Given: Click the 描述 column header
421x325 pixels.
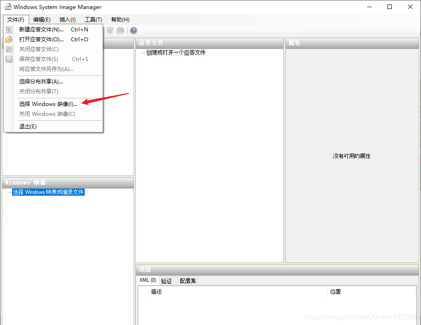Looking at the screenshot, I should [x=238, y=292].
